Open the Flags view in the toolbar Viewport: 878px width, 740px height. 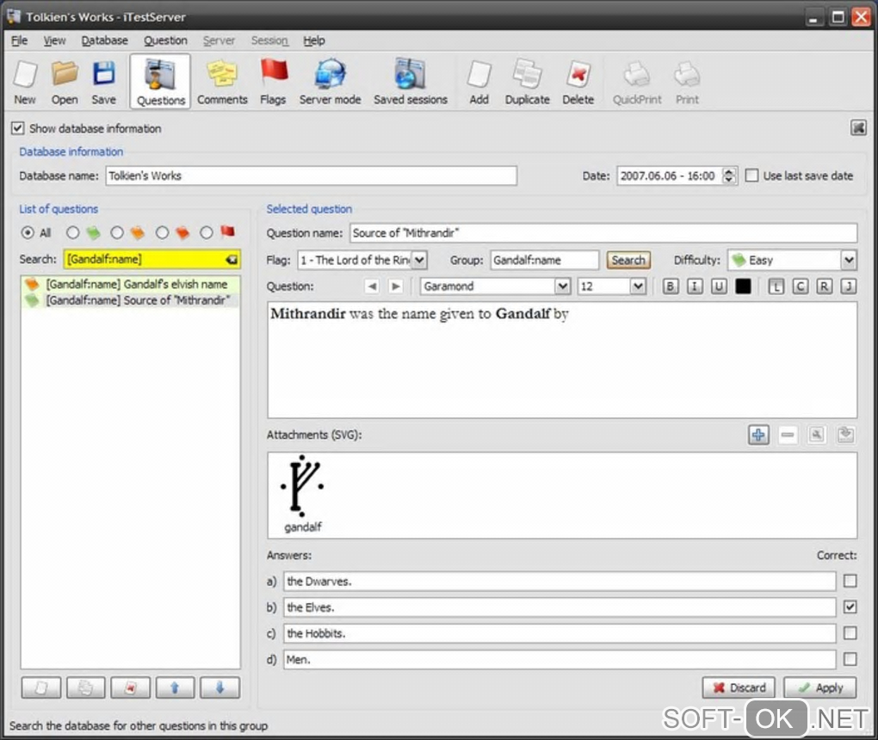(273, 83)
